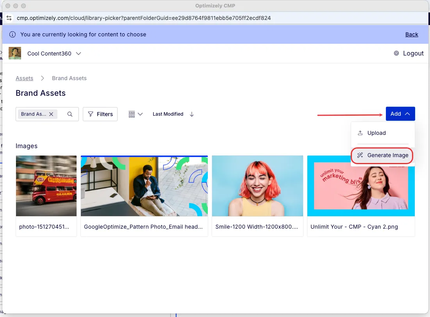Select the Smile-1200 Width image thumbnail
The height and width of the screenshot is (317, 430).
257,186
